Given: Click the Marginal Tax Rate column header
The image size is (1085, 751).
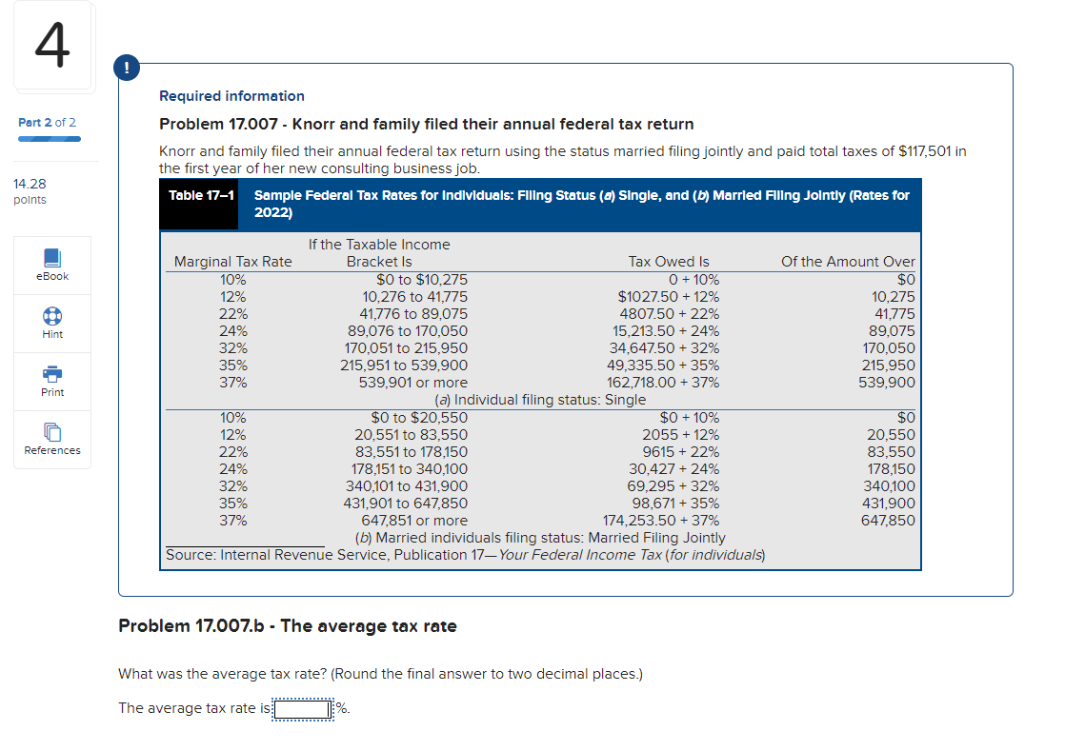Looking at the screenshot, I should [233, 262].
